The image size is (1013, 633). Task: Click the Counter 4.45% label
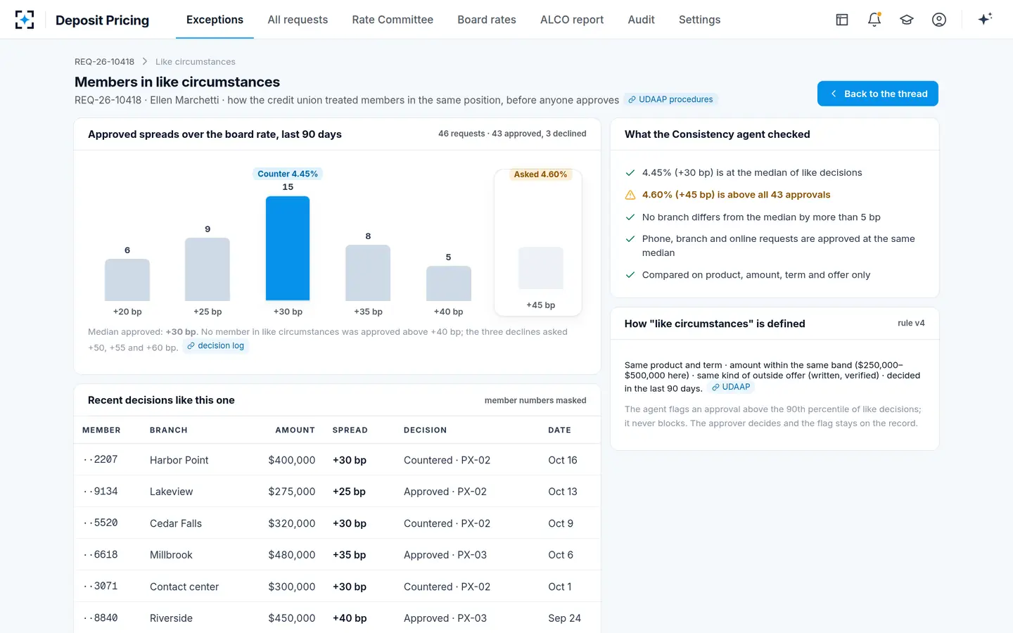[288, 174]
